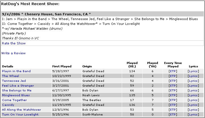This screenshot has width=205, height=118.
Task: Click the Feel Like a Stranger link
Action: pos(18,86)
